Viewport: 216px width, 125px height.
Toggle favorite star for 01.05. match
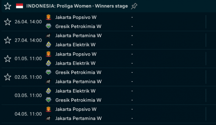tap(7, 59)
